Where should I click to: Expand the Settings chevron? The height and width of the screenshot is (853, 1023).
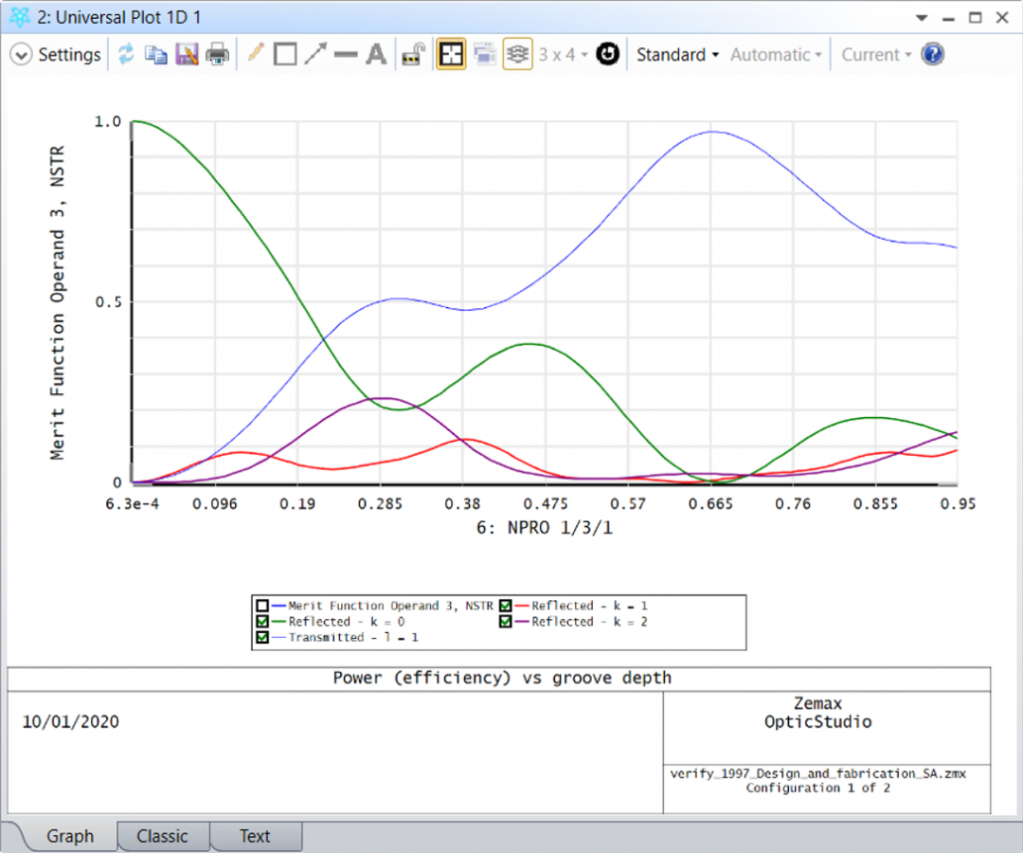click(21, 55)
